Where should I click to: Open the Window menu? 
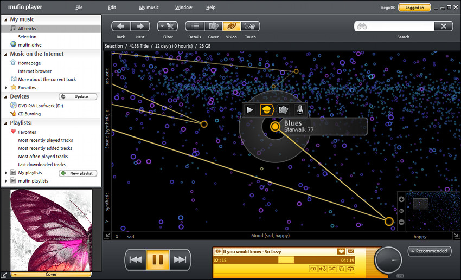184,8
